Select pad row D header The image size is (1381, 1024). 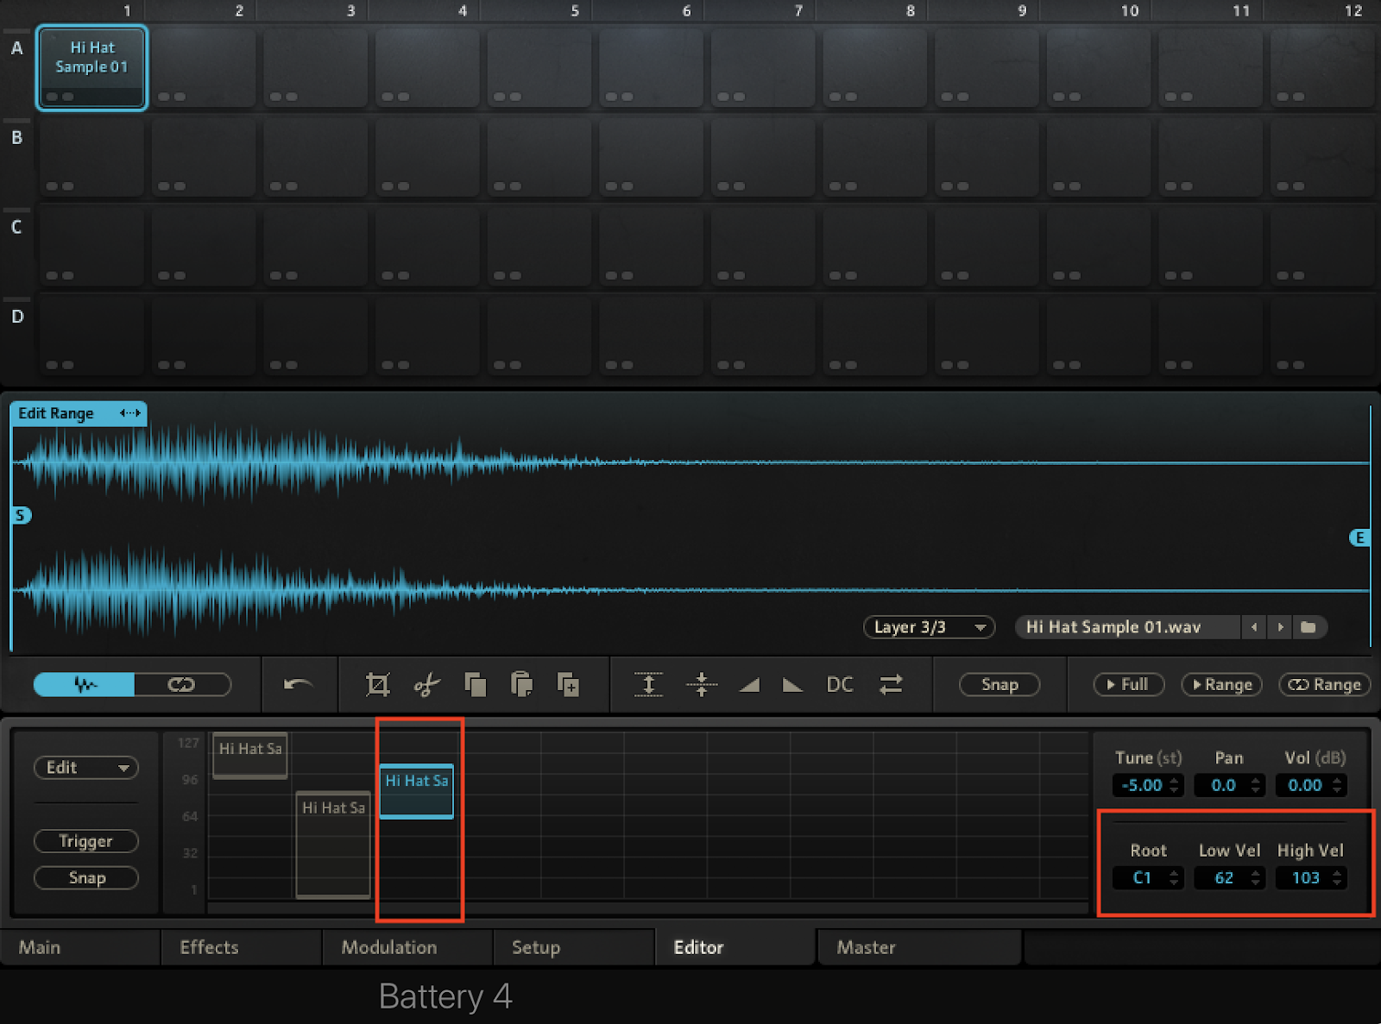[x=16, y=317]
